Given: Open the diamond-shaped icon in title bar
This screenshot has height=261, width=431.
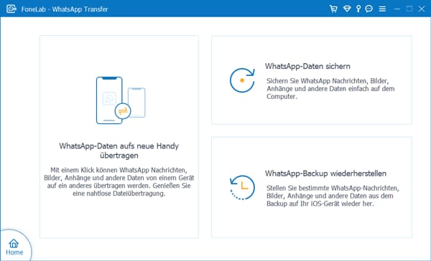Looking at the screenshot, I should 347,9.
